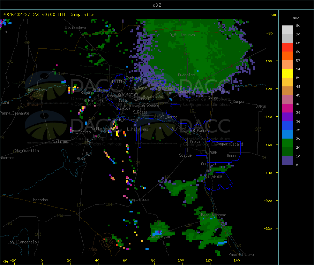Viewport: 314px width, 265px height.
Task: Select the 'Soitue' location label
Action: (185, 155)
